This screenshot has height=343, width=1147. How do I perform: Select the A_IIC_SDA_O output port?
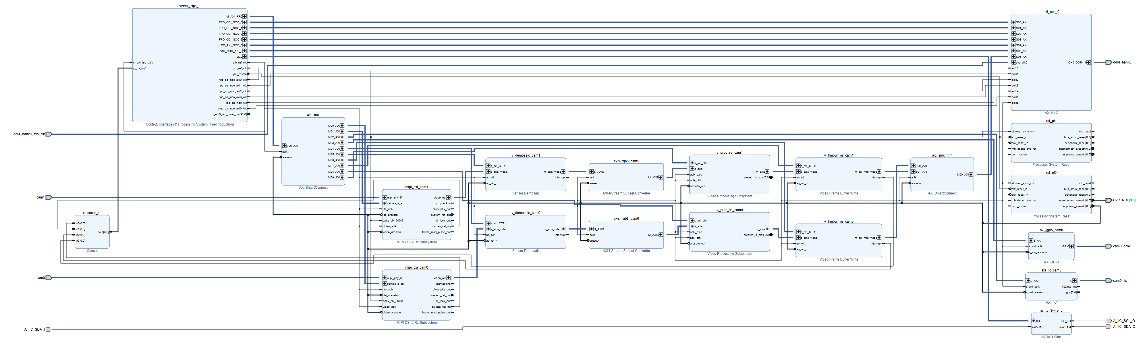1109,327
